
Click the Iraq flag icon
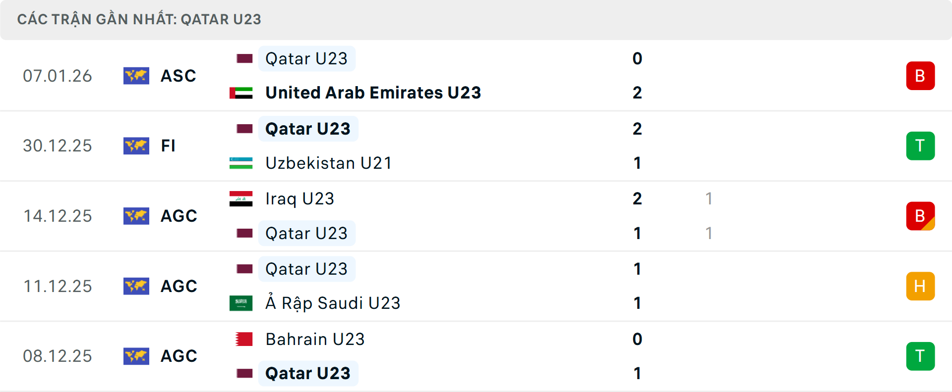tap(240, 198)
